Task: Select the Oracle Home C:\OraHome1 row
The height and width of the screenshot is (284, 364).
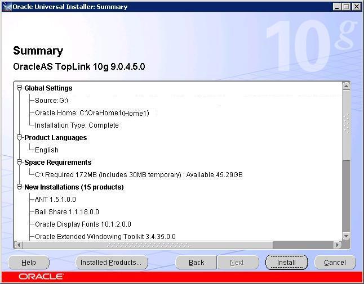Action: tap(92, 113)
